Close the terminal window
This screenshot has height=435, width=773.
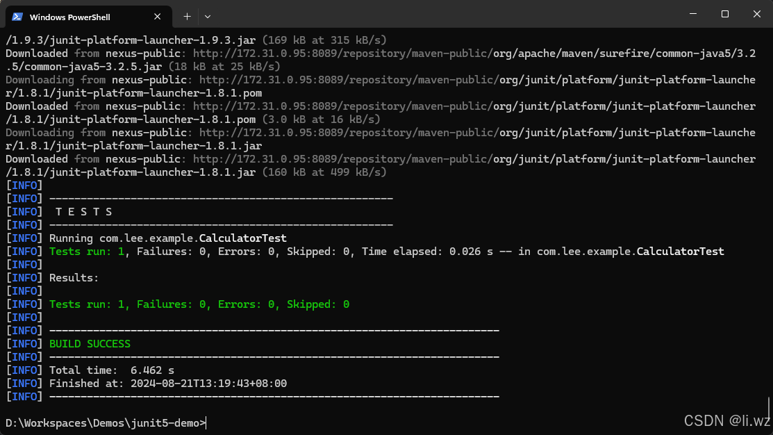coord(756,14)
